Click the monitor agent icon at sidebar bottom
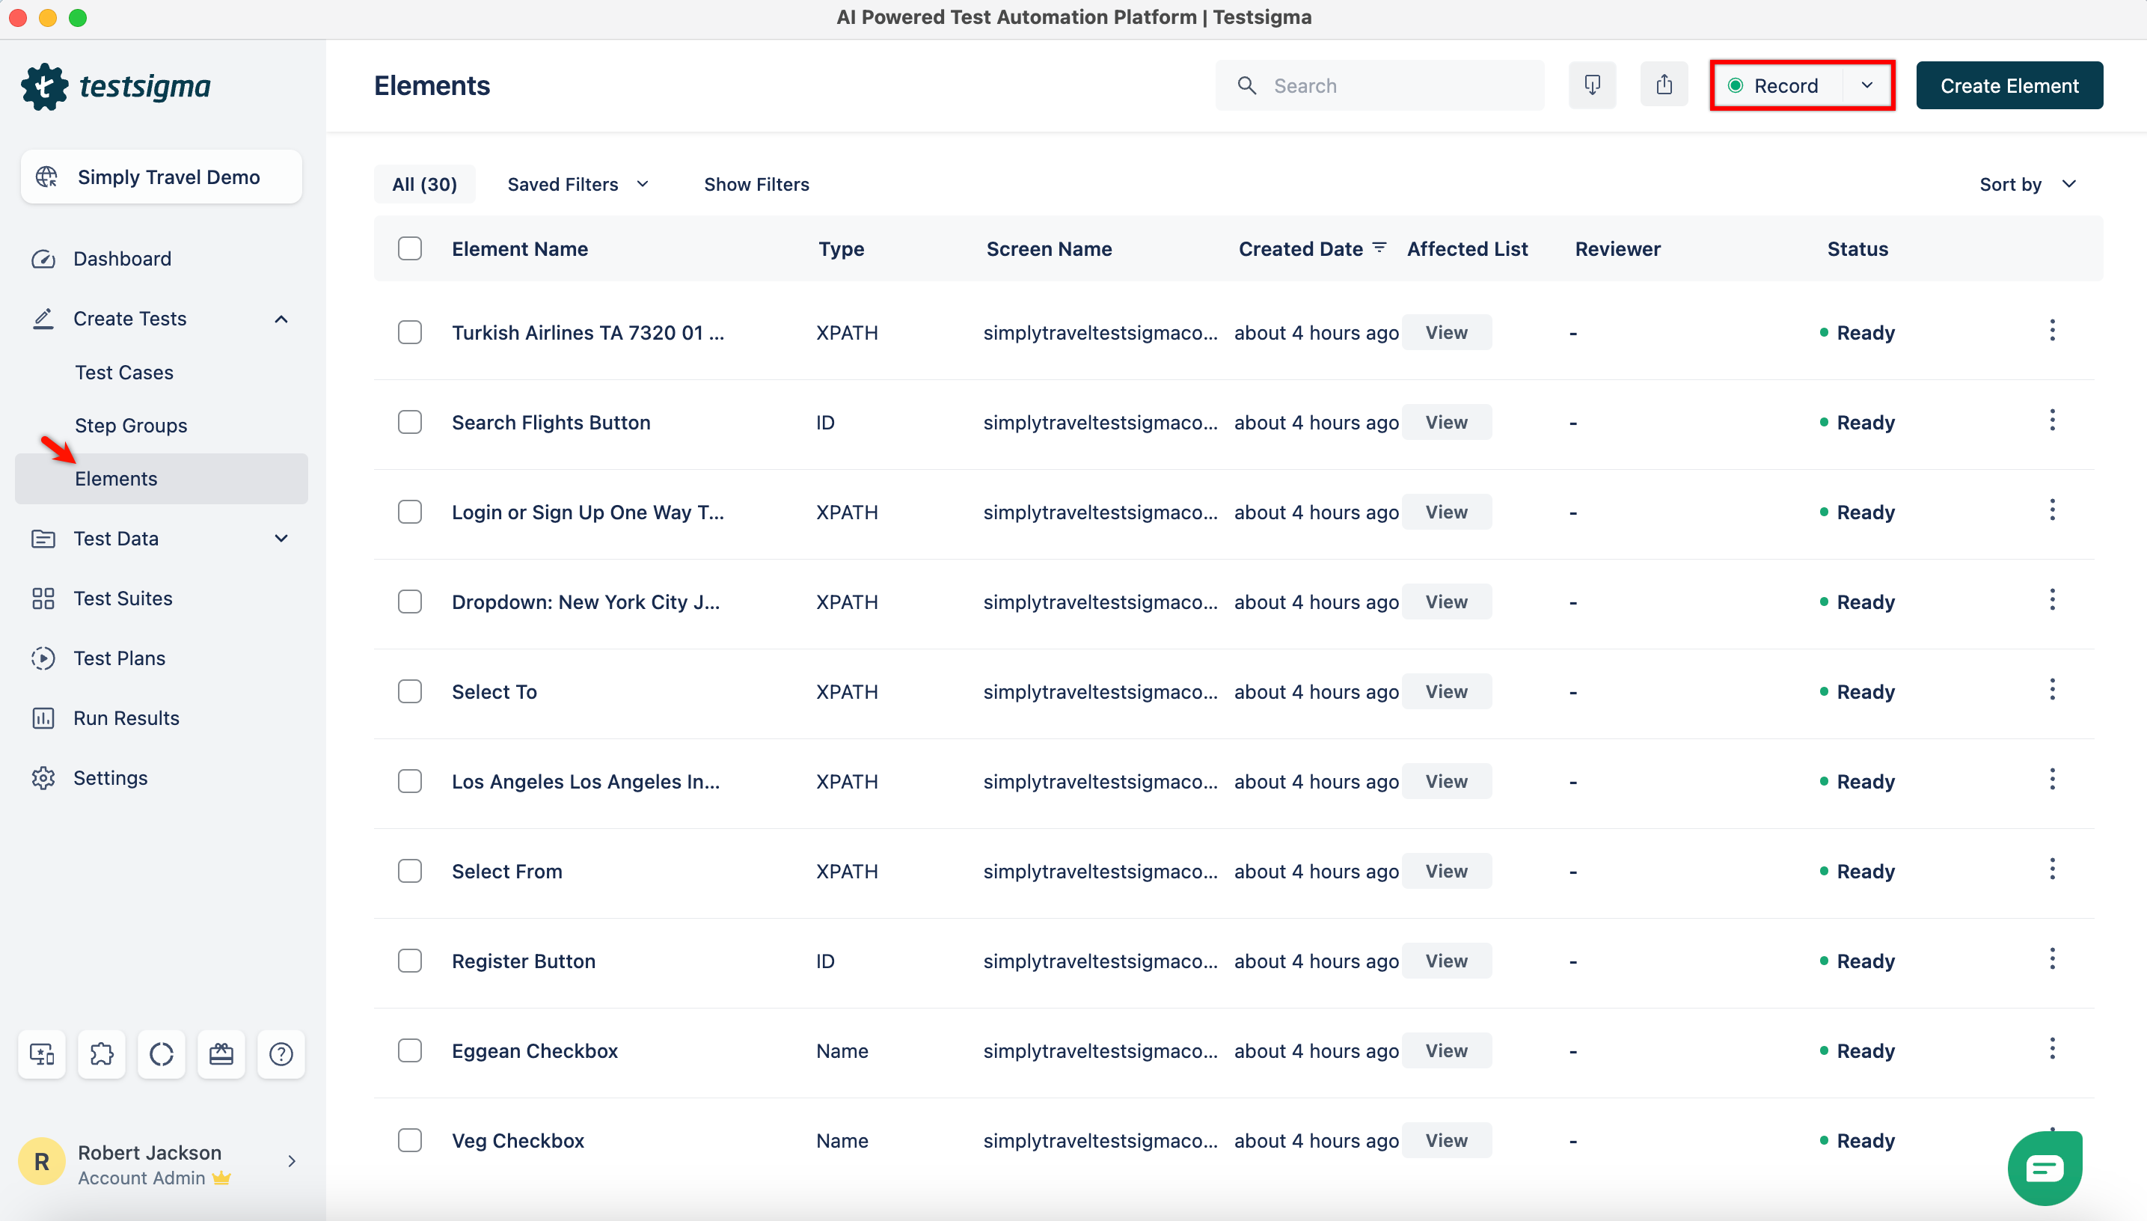Image resolution: width=2147 pixels, height=1221 pixels. [42, 1054]
